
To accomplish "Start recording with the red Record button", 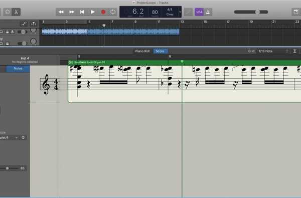I will tap(103, 12).
